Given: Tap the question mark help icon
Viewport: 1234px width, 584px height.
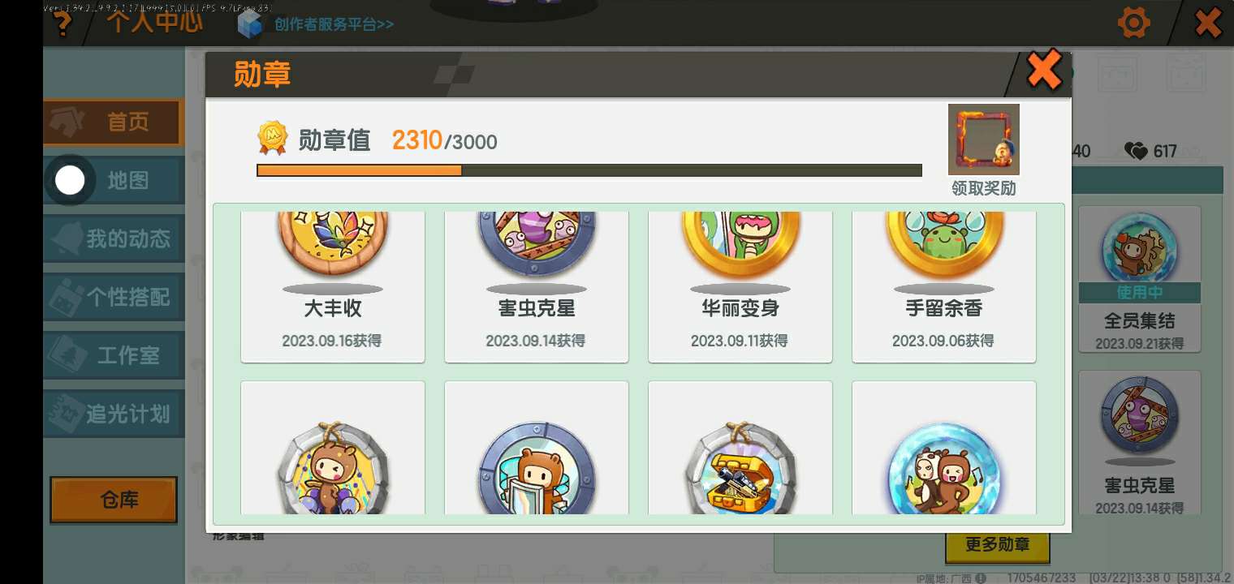Looking at the screenshot, I should [63, 24].
